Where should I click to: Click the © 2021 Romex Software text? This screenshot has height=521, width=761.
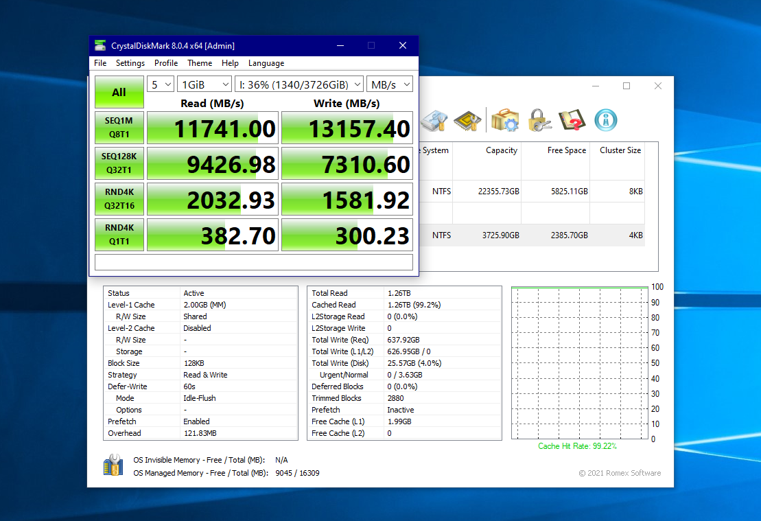coord(620,473)
